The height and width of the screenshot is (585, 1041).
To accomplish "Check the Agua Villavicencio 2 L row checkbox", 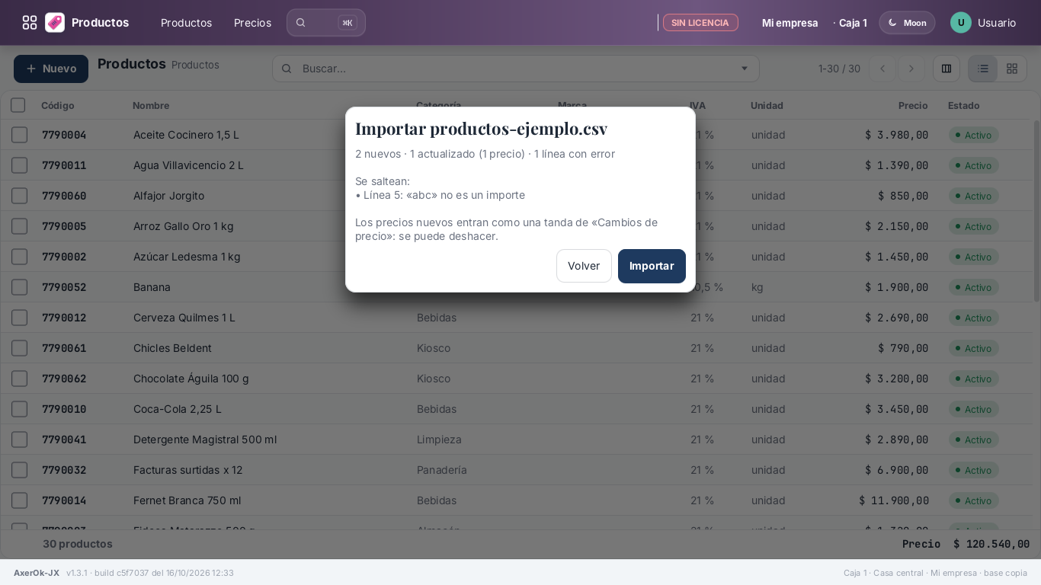I will click(x=19, y=165).
